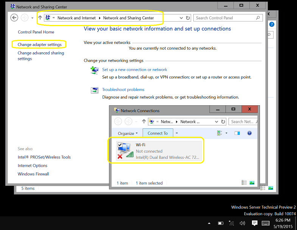This screenshot has width=297, height=230.
Task: Refresh the Network and Sharing Center address bar
Action: click(188, 18)
